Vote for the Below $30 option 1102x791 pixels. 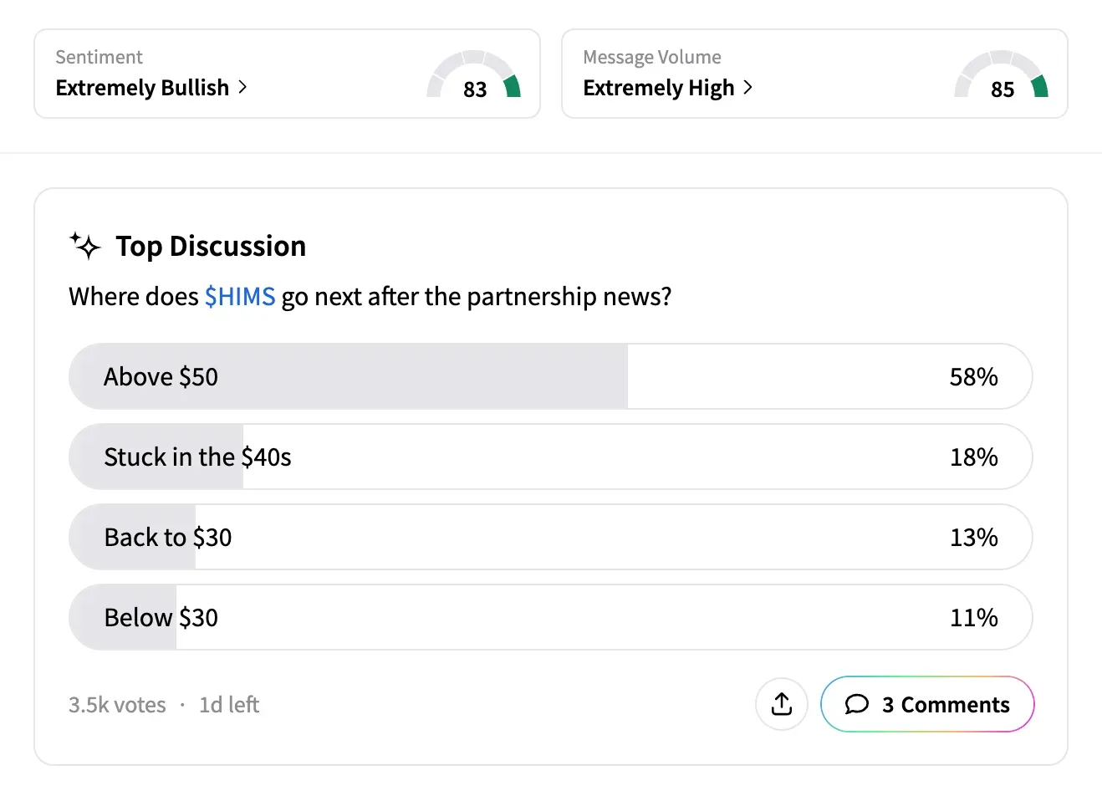[550, 617]
